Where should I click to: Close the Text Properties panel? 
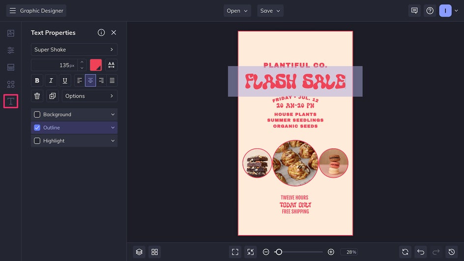(x=114, y=32)
